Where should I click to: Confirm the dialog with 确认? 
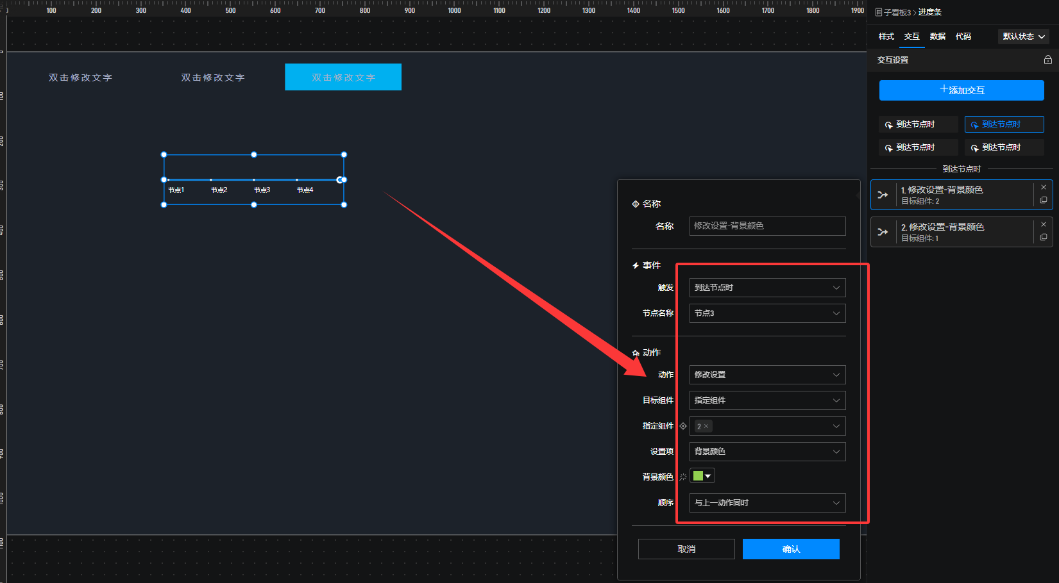(x=790, y=549)
